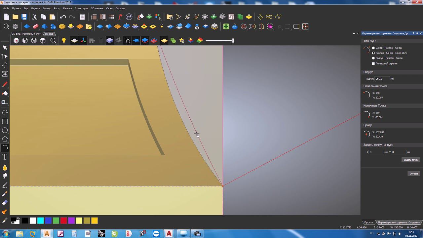This screenshot has width=423, height=238.
Task: Toggle 'По часовой стрелке' checkbox
Action: click(373, 63)
